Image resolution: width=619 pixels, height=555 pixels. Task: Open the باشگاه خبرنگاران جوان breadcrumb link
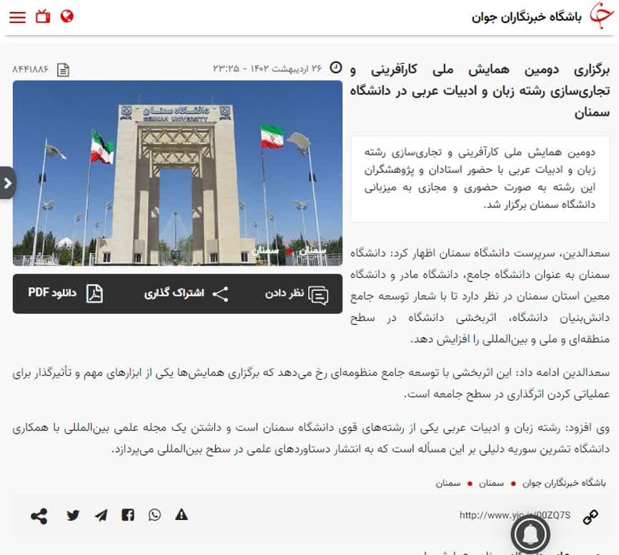(564, 483)
